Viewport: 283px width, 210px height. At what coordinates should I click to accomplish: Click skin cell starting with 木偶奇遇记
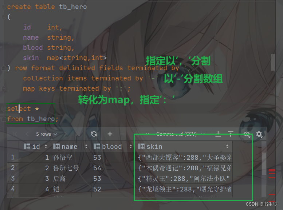pyautogui.click(x=184, y=168)
